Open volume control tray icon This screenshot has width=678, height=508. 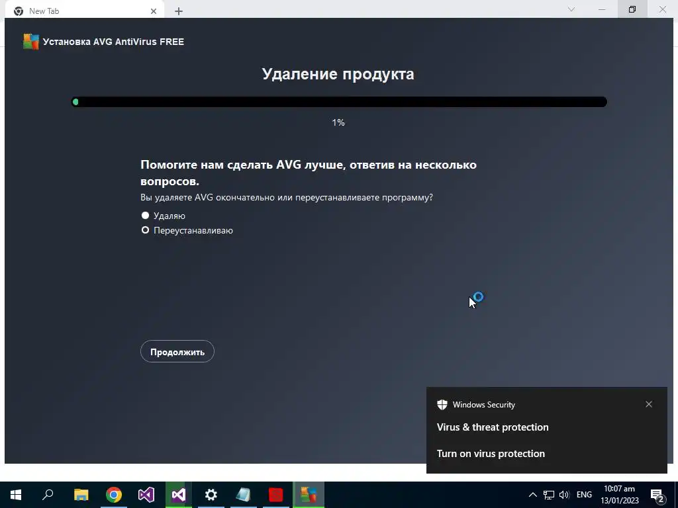[x=564, y=495]
